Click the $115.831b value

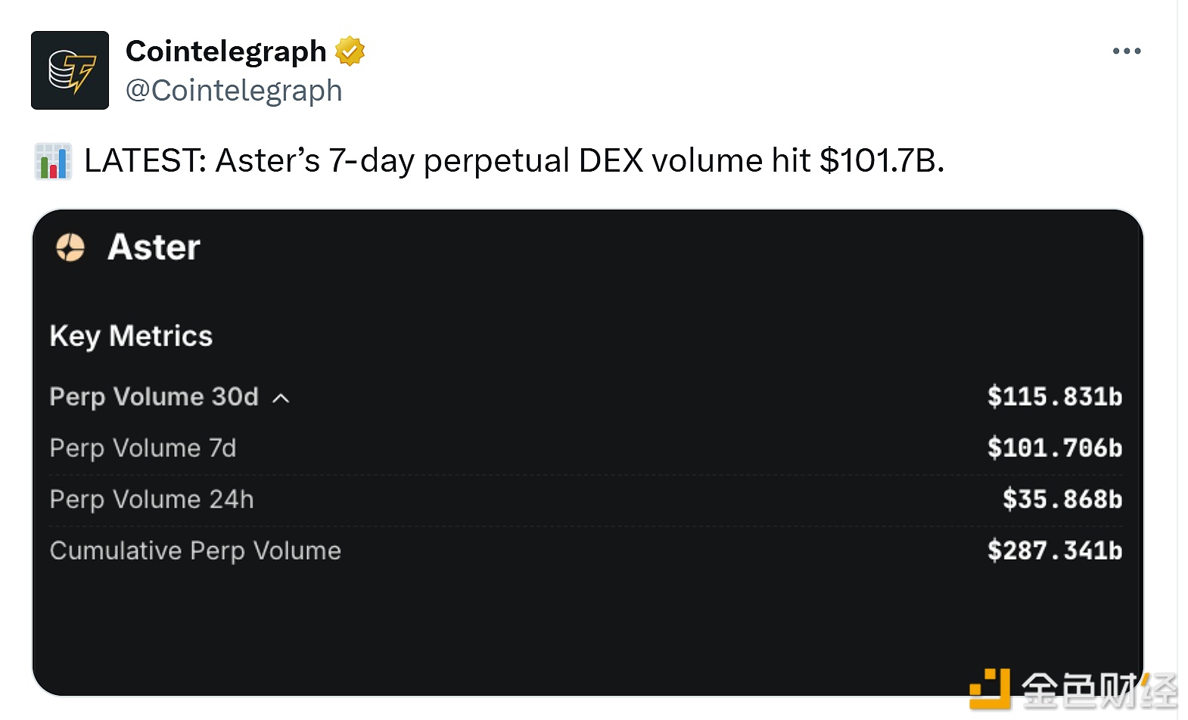point(1055,397)
